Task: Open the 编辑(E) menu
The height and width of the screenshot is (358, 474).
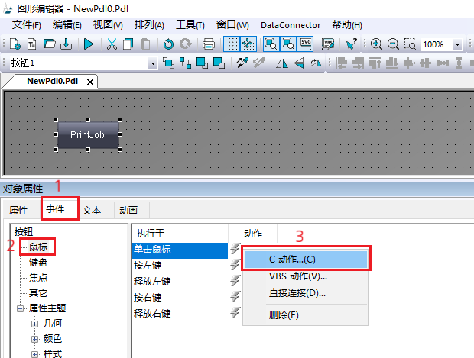Action: [67, 25]
